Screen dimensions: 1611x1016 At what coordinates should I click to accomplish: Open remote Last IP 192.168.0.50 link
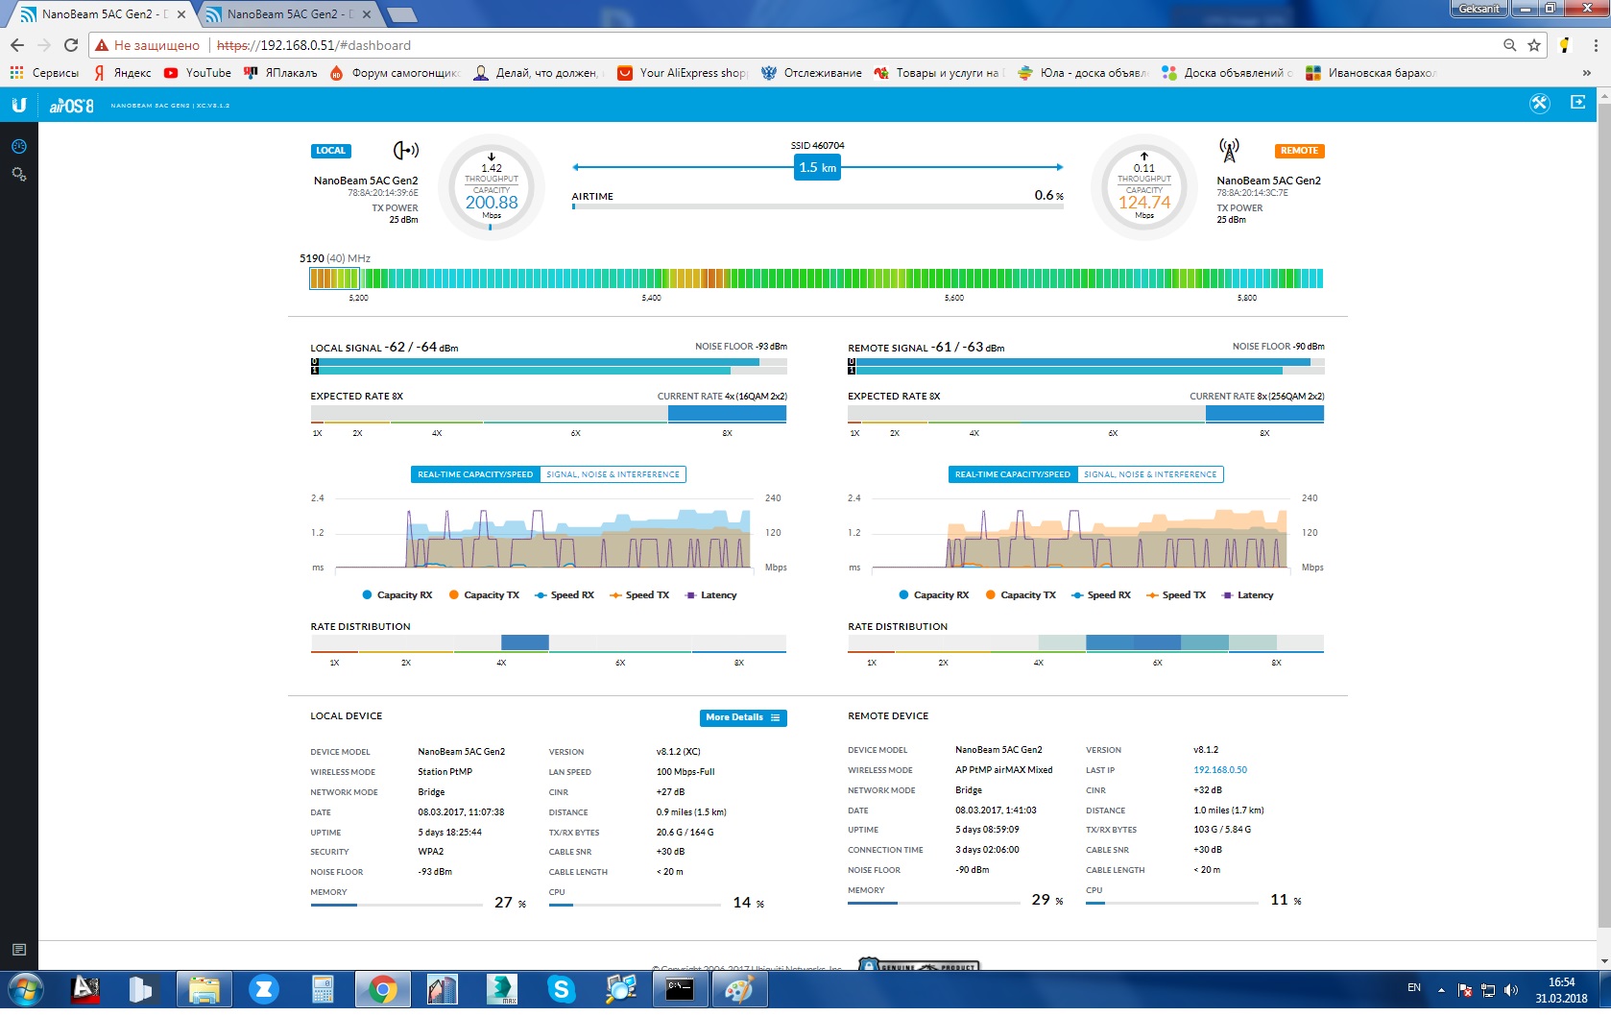(x=1220, y=770)
